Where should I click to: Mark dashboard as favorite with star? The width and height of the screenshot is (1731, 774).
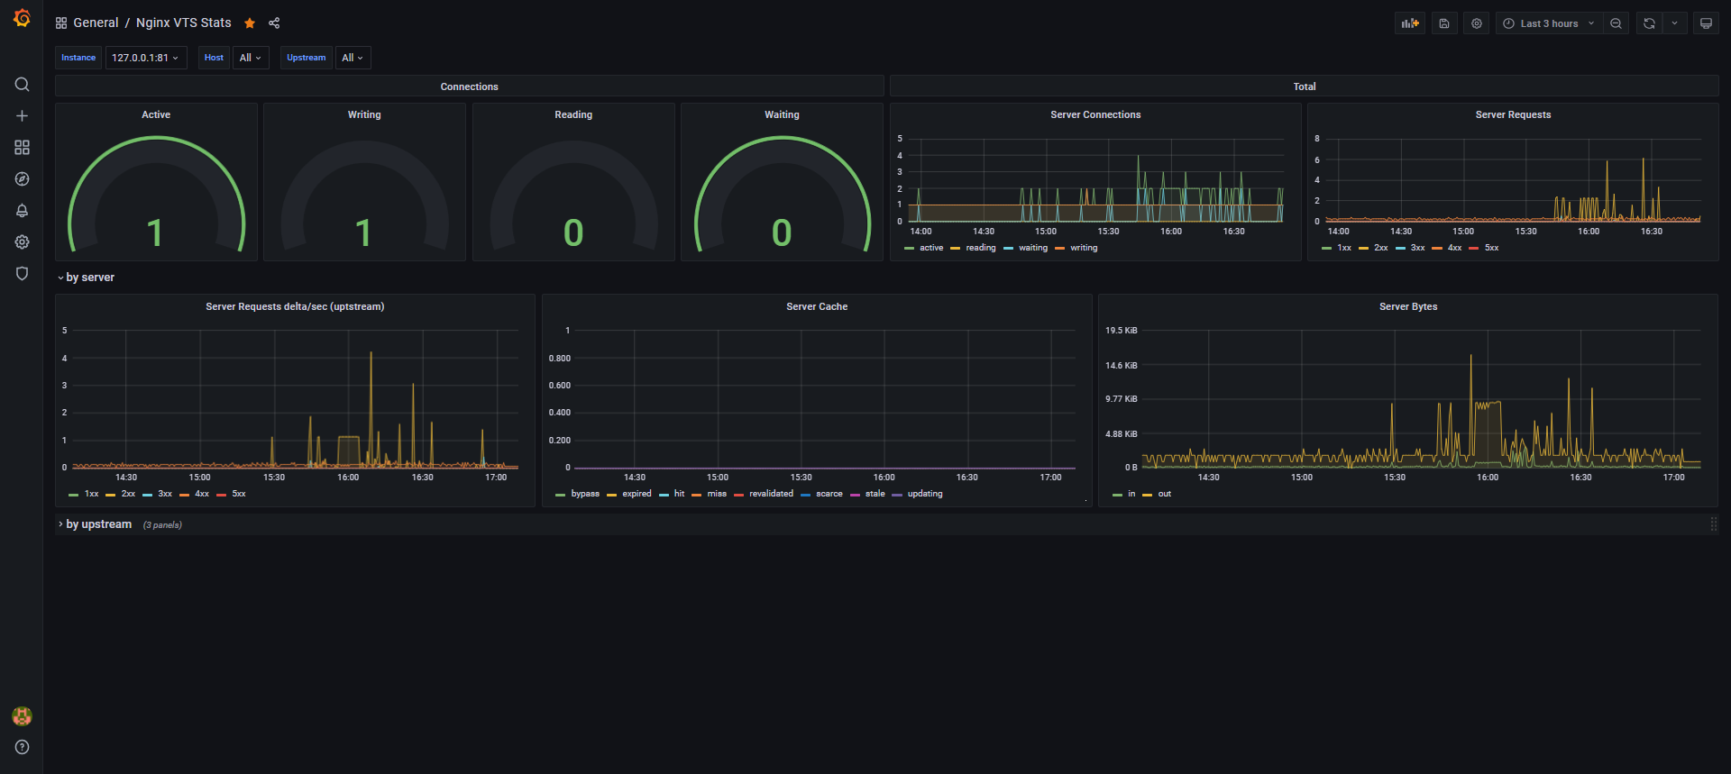[250, 23]
